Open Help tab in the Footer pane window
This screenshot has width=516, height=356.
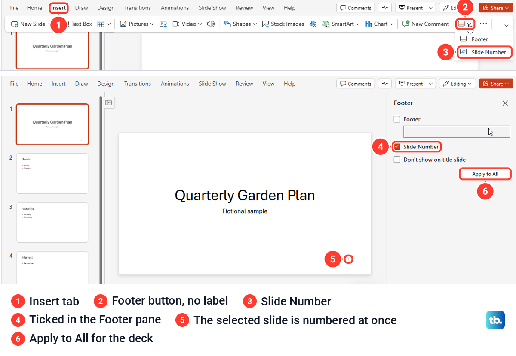pos(290,84)
